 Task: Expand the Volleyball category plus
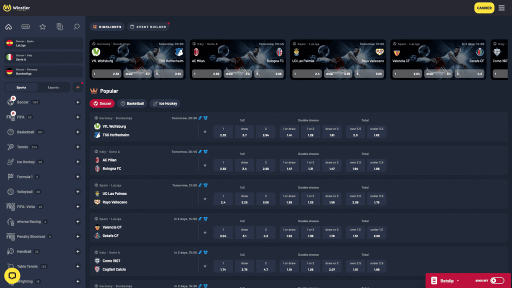click(77, 191)
